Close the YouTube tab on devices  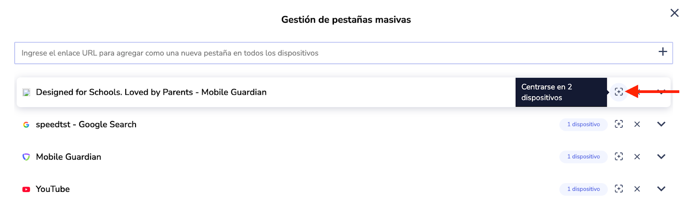point(637,189)
